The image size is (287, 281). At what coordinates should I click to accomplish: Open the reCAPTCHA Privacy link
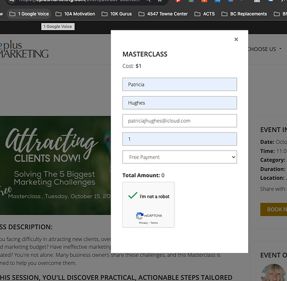point(143,223)
